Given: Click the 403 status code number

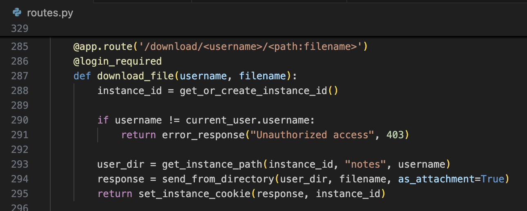Looking at the screenshot, I should pyautogui.click(x=395, y=135).
